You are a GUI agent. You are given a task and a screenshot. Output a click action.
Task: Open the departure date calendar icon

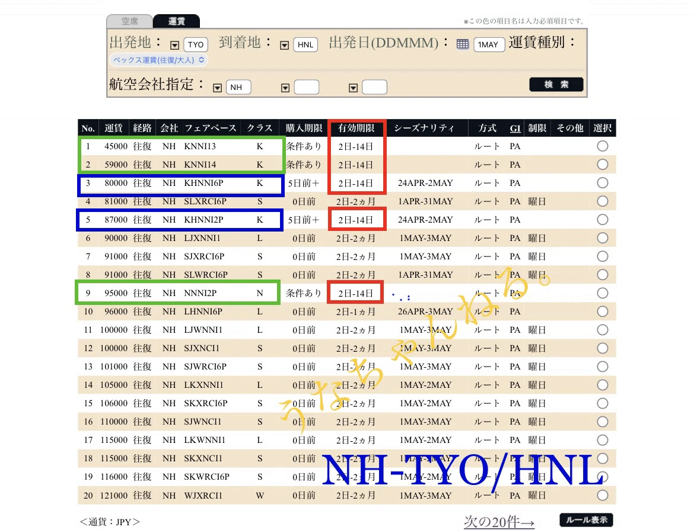(x=463, y=44)
